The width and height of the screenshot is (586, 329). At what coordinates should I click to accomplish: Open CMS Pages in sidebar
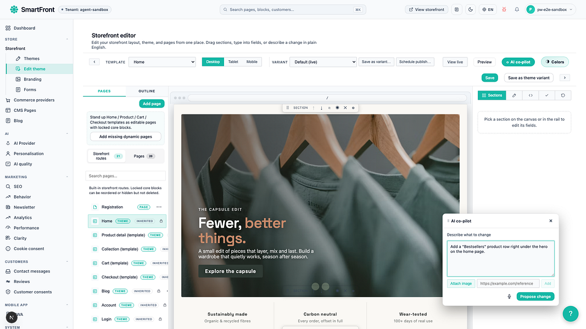click(x=25, y=110)
